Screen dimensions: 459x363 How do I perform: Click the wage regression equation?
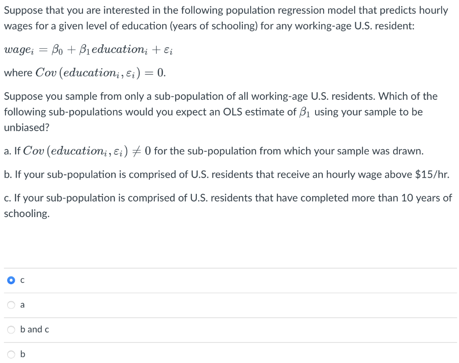88,50
